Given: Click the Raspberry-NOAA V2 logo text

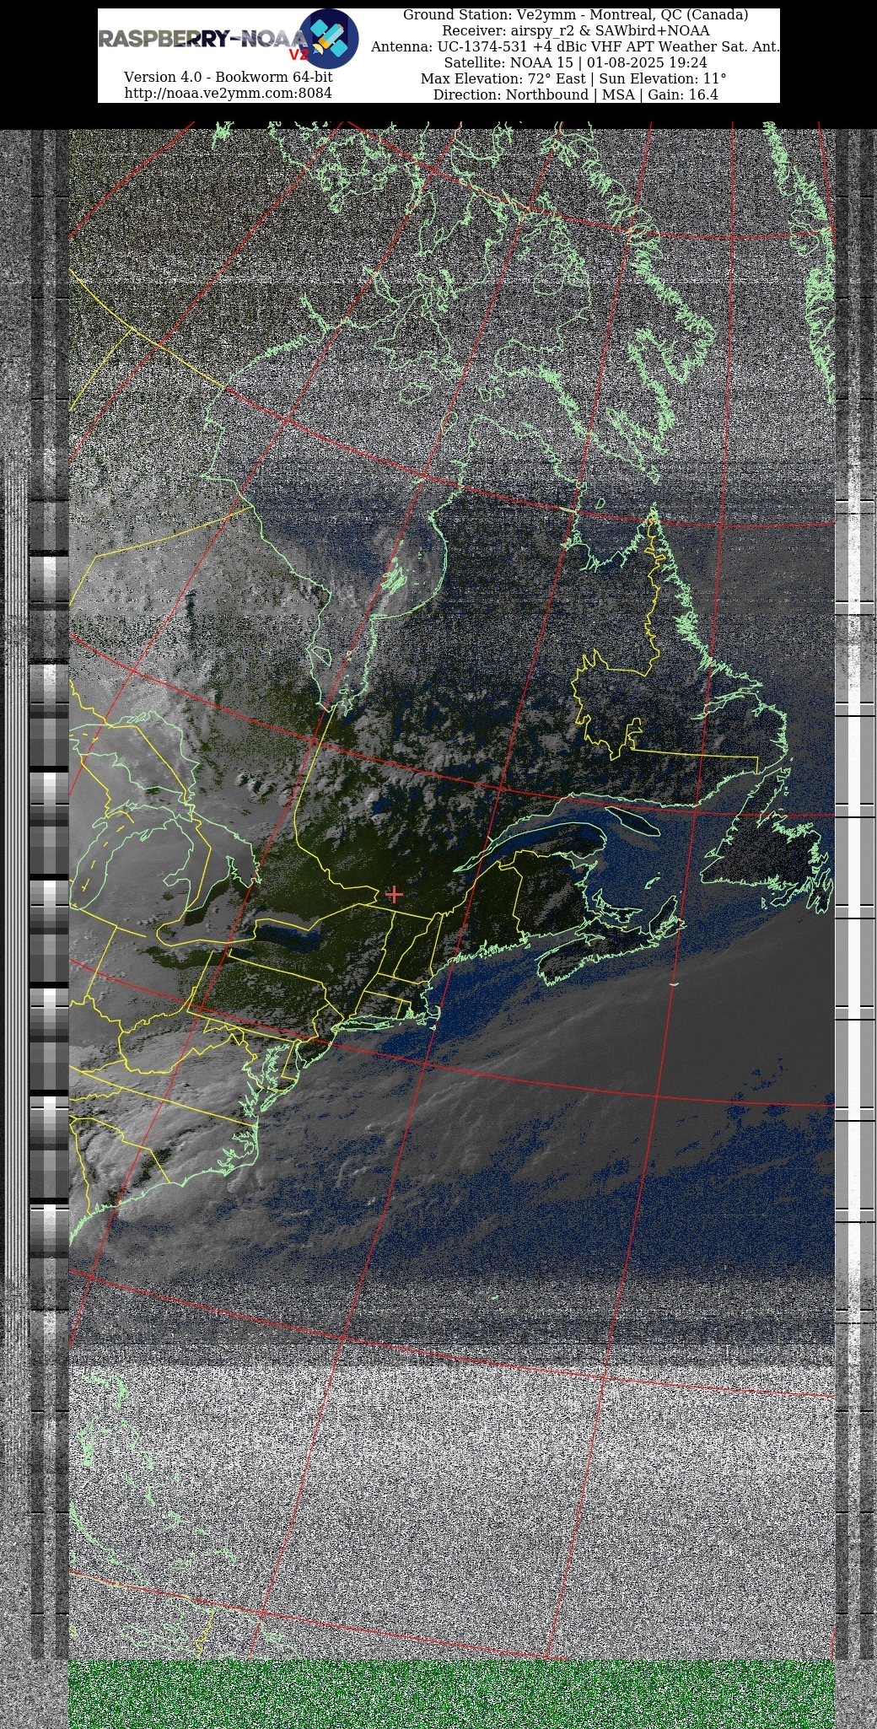Looking at the screenshot, I should click(x=204, y=42).
